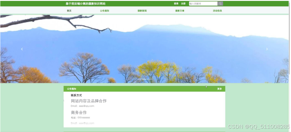Click 更多 in the 公告通知 panel

[x=220, y=89]
